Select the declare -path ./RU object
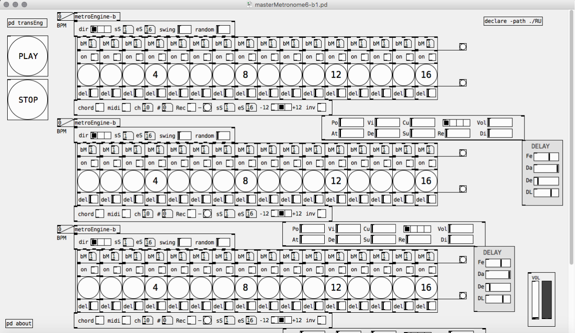Screen dimensions: 575x333 click(512, 21)
